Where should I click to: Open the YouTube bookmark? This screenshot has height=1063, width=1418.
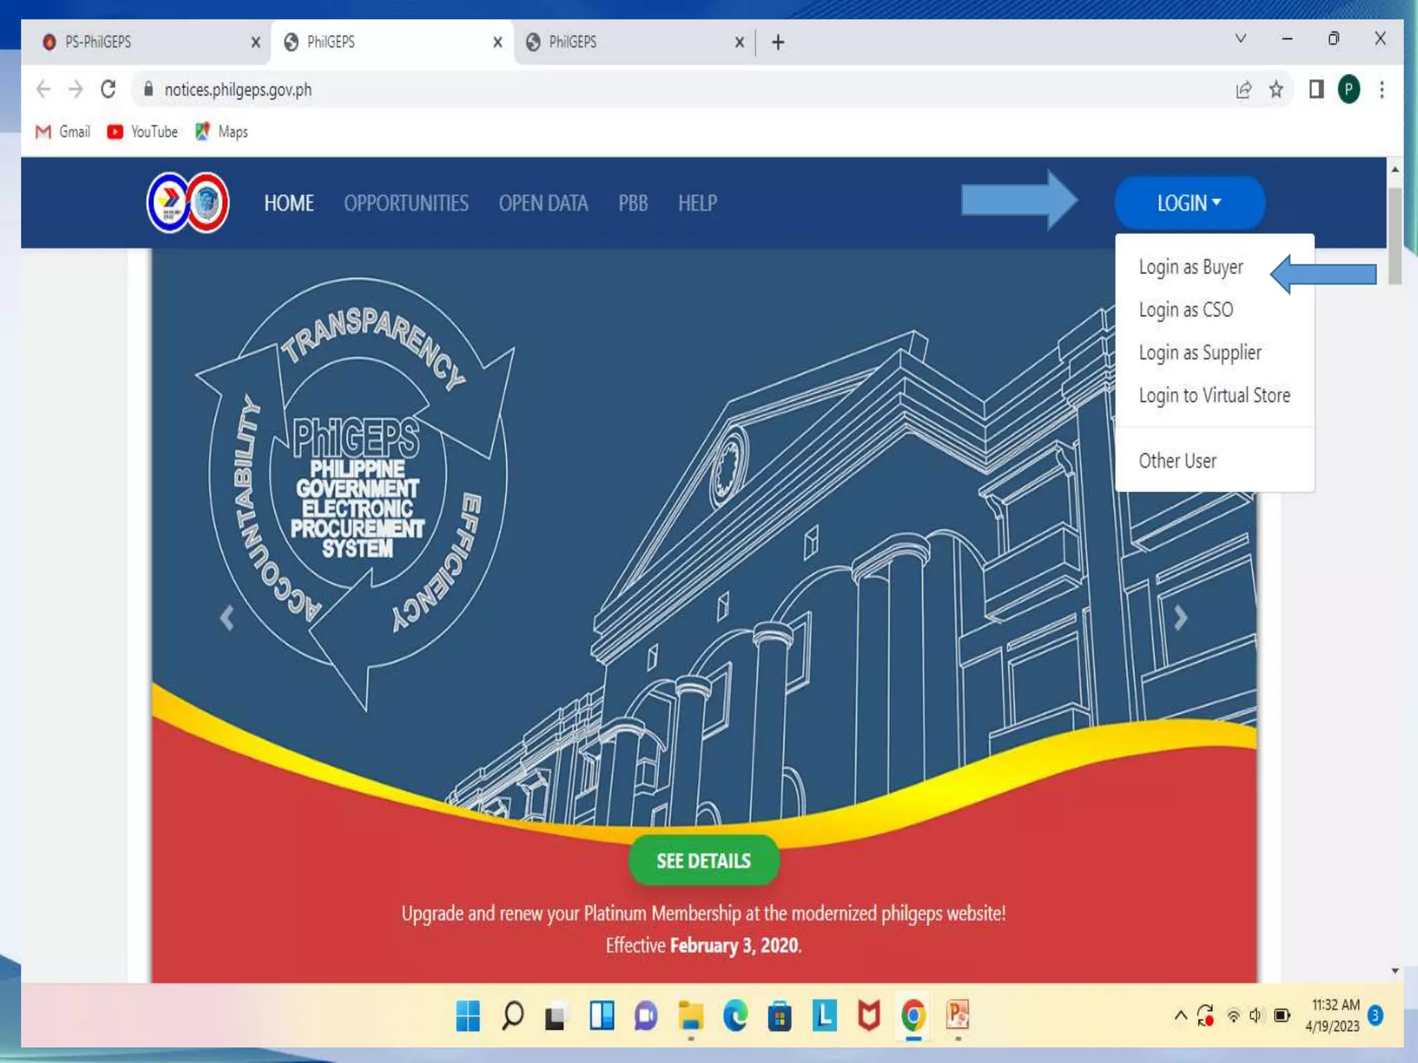click(x=143, y=131)
